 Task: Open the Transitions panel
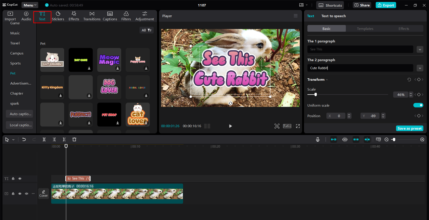92,16
